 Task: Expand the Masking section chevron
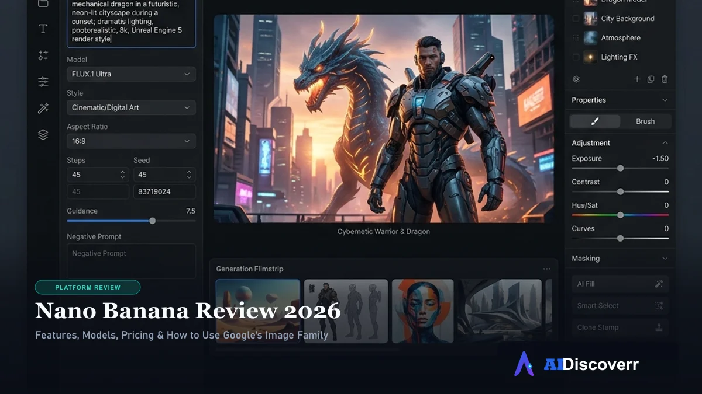[x=665, y=259]
